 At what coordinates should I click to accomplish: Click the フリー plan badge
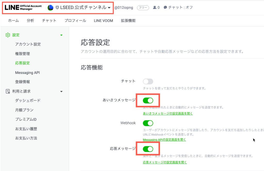pyautogui.click(x=143, y=8)
